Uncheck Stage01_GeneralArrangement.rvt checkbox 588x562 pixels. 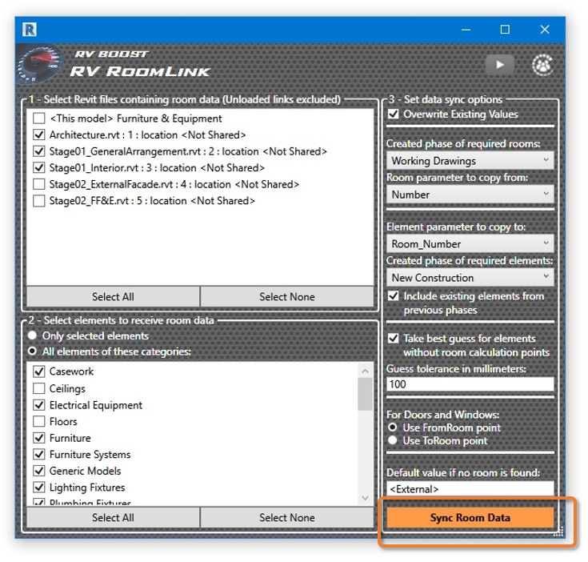tap(39, 151)
